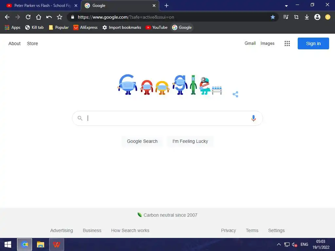Viewport: 335px width, 251px height.
Task: Open the downloads arrow icon
Action: click(307, 17)
